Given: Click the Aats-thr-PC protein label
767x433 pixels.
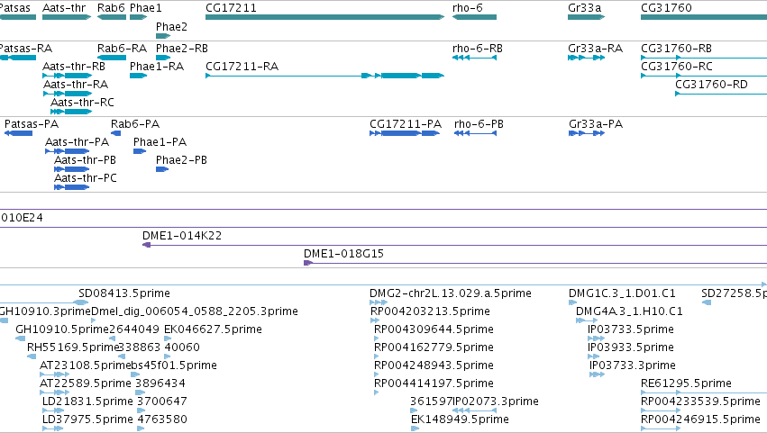Looking at the screenshot, I should point(86,178).
